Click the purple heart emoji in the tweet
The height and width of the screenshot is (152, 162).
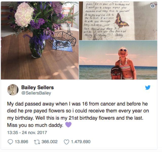(x=68, y=124)
